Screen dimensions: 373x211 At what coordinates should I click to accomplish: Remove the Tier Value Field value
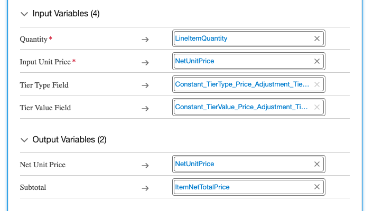(x=317, y=107)
